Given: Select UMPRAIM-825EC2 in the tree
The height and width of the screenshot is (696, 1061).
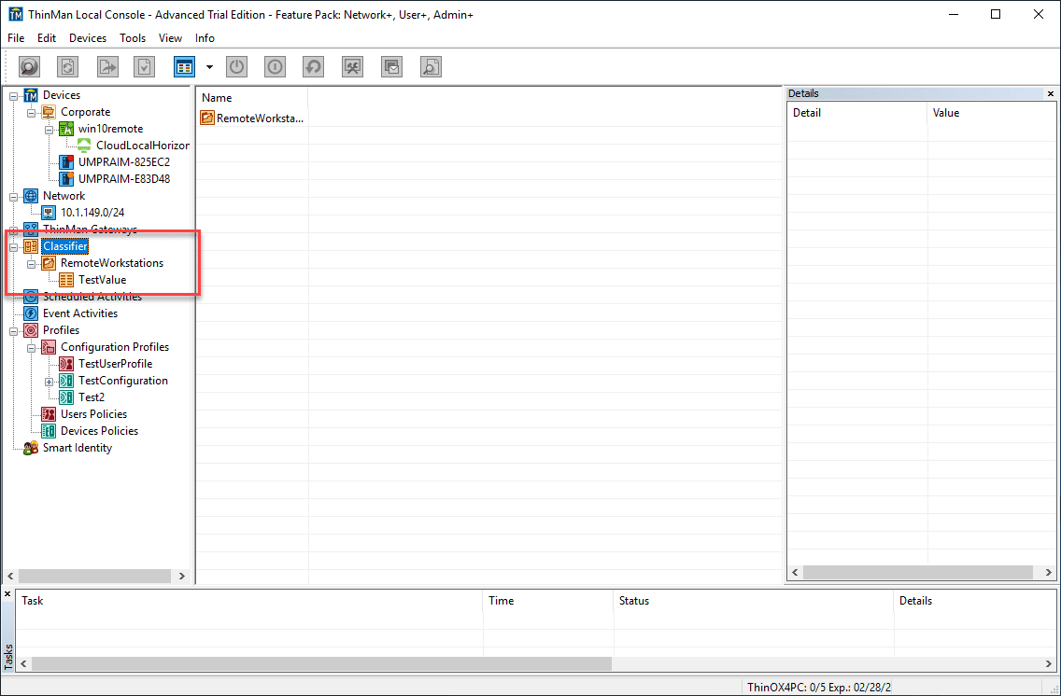Looking at the screenshot, I should point(124,162).
